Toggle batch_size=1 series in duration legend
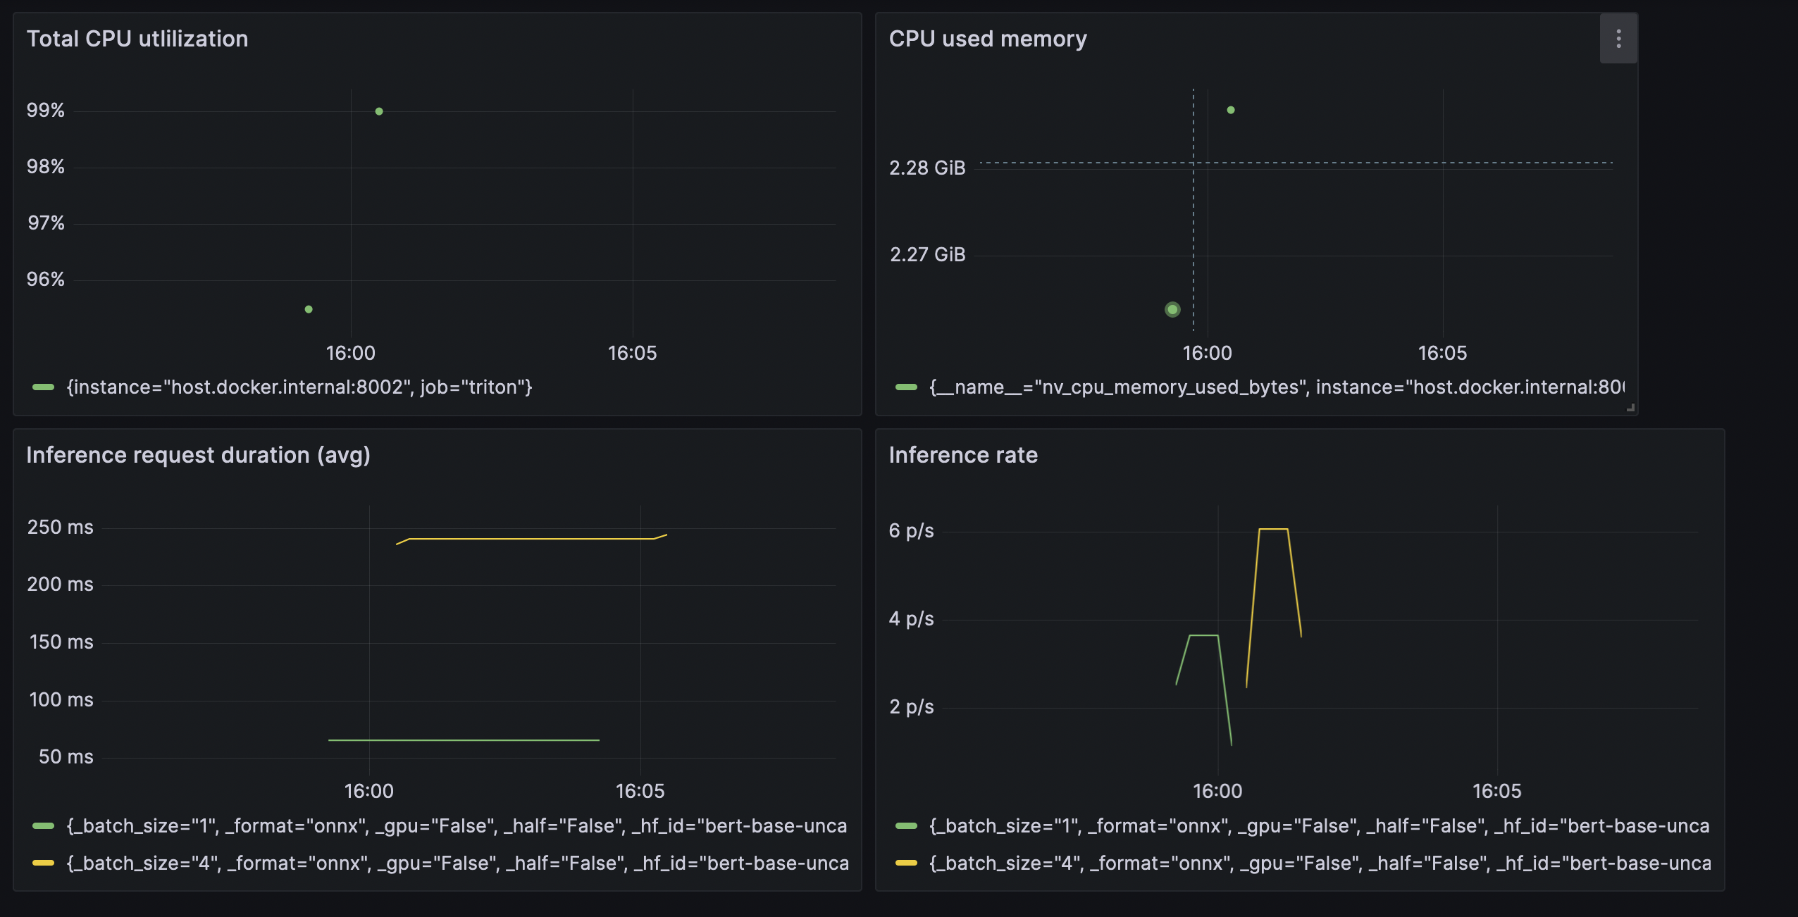 click(456, 825)
